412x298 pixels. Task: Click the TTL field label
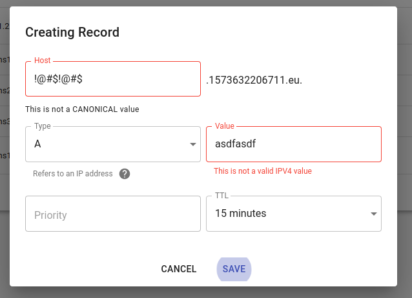tap(221, 196)
